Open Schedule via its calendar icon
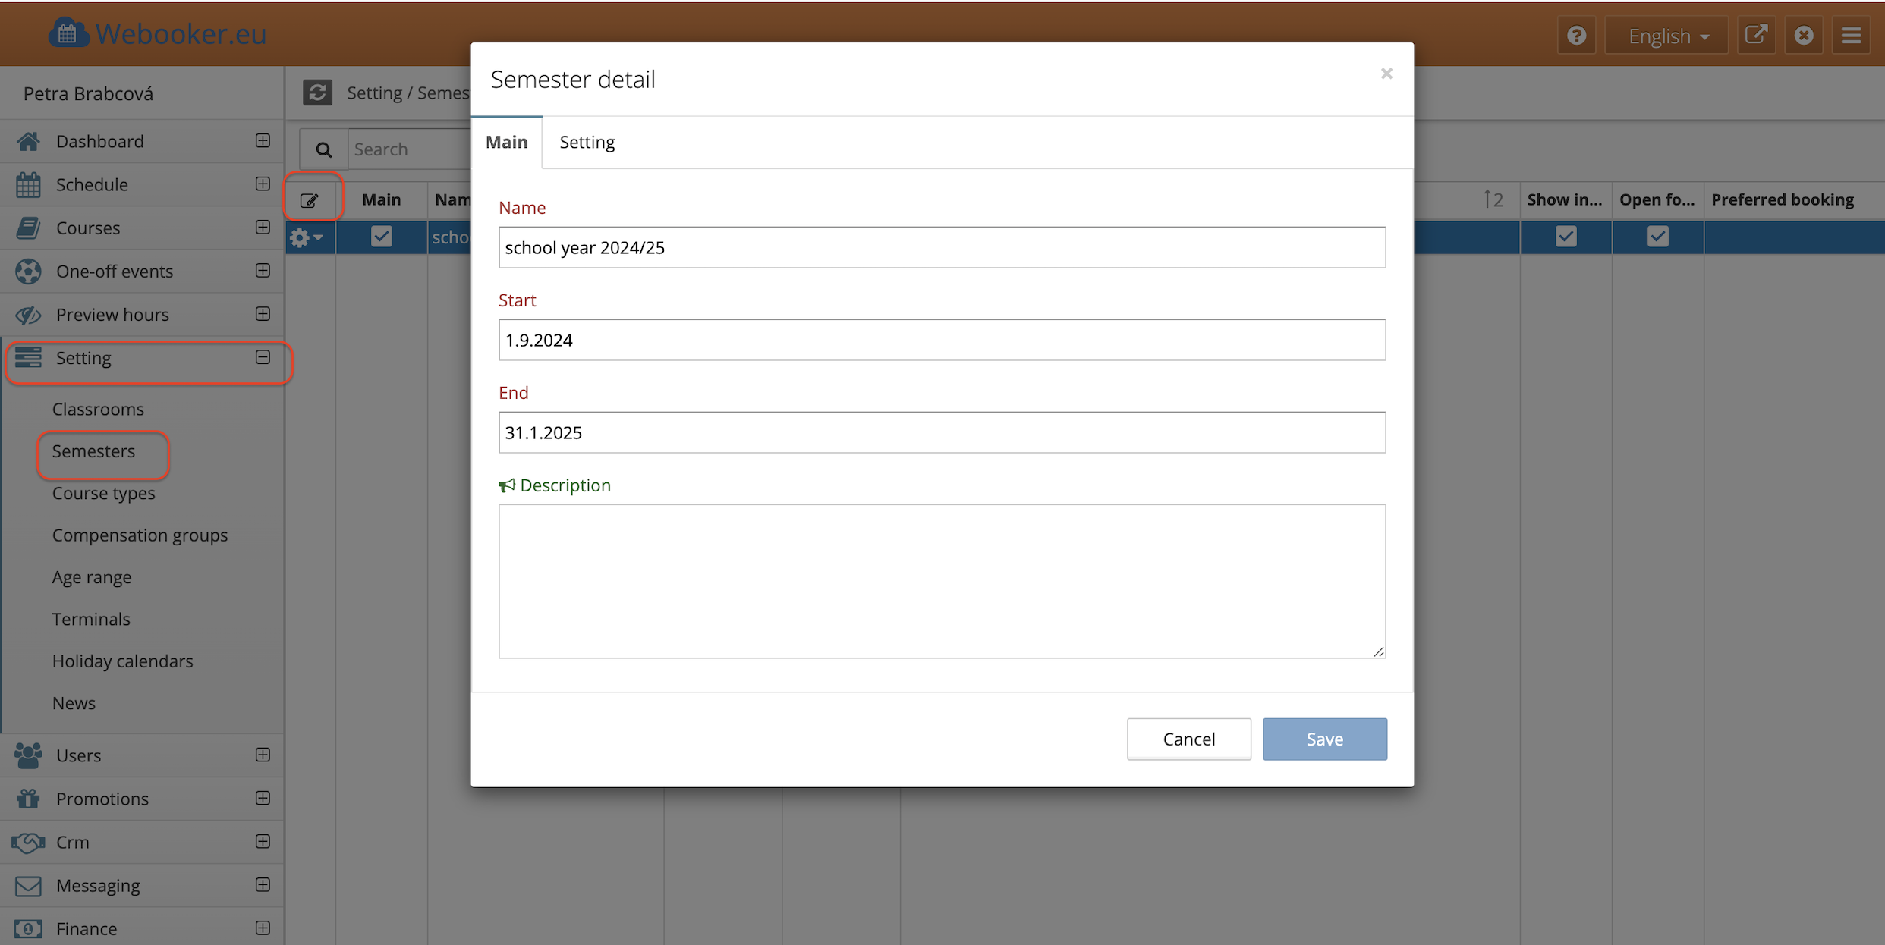The width and height of the screenshot is (1885, 945). pos(28,184)
